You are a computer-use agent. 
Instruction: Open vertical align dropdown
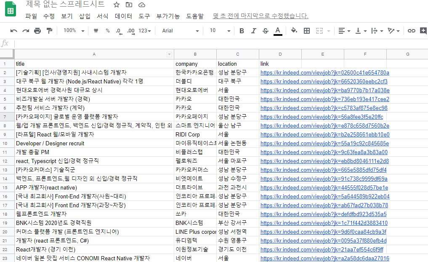click(x=361, y=31)
